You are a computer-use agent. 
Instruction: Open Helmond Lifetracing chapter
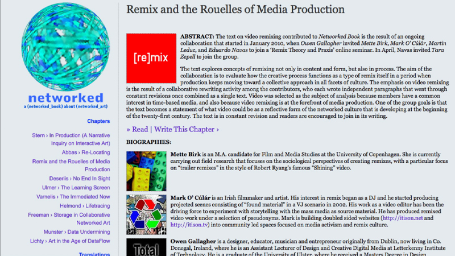[85, 206]
